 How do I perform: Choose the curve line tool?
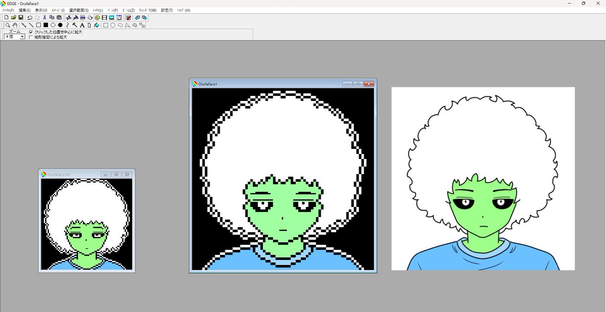coord(67,25)
